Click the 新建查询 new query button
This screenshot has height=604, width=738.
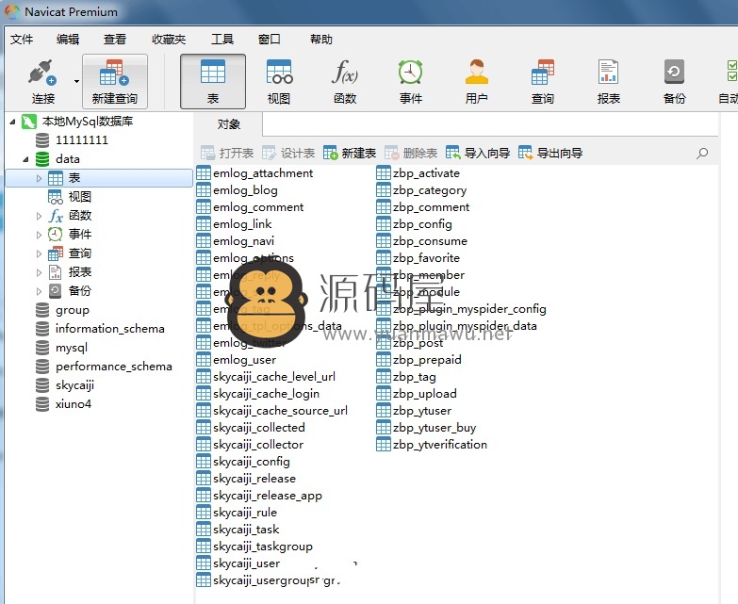(x=115, y=81)
